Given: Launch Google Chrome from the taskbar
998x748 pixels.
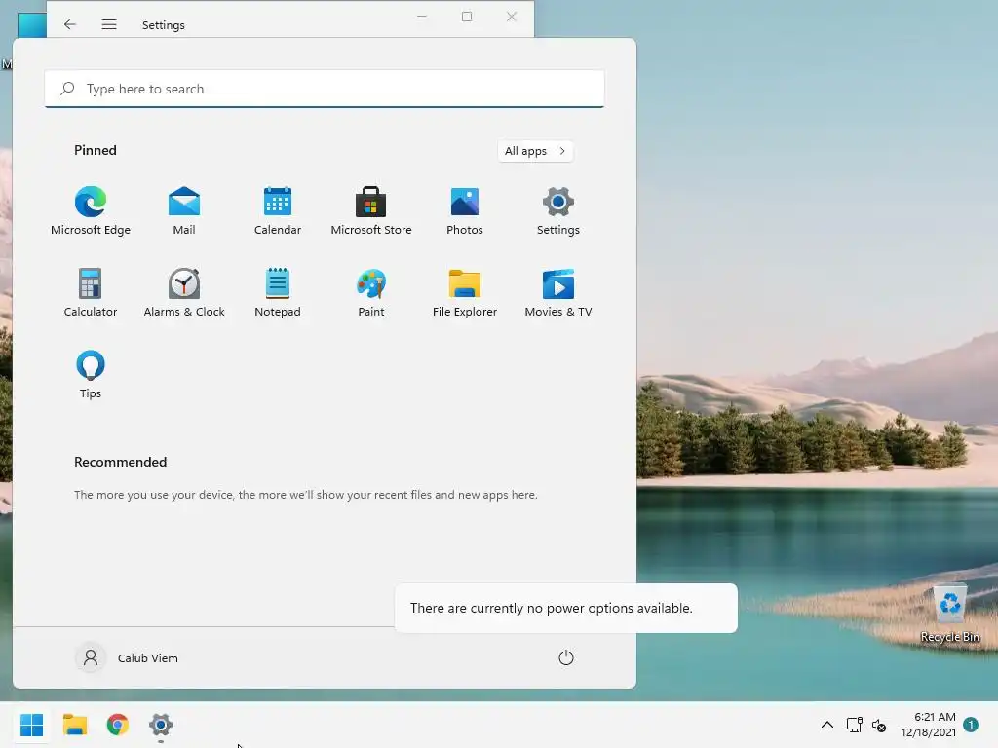Looking at the screenshot, I should click(x=118, y=725).
